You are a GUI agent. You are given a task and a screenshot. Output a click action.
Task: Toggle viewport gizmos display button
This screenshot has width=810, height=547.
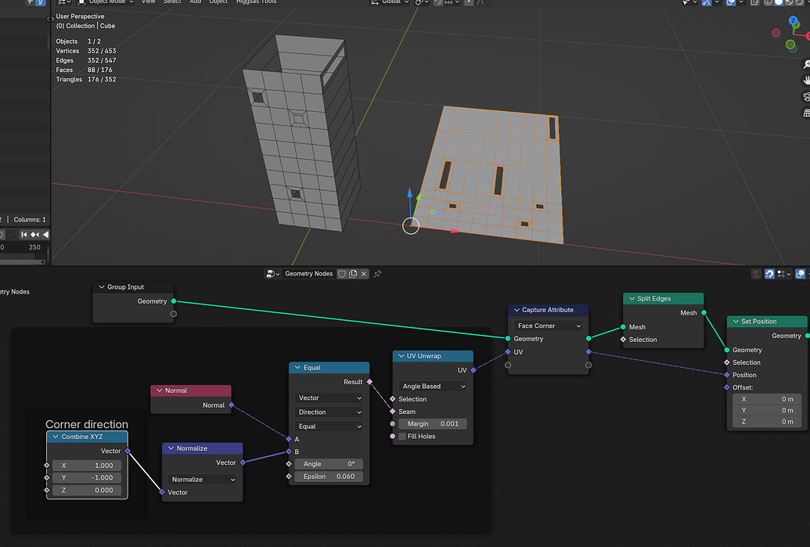(707, 2)
